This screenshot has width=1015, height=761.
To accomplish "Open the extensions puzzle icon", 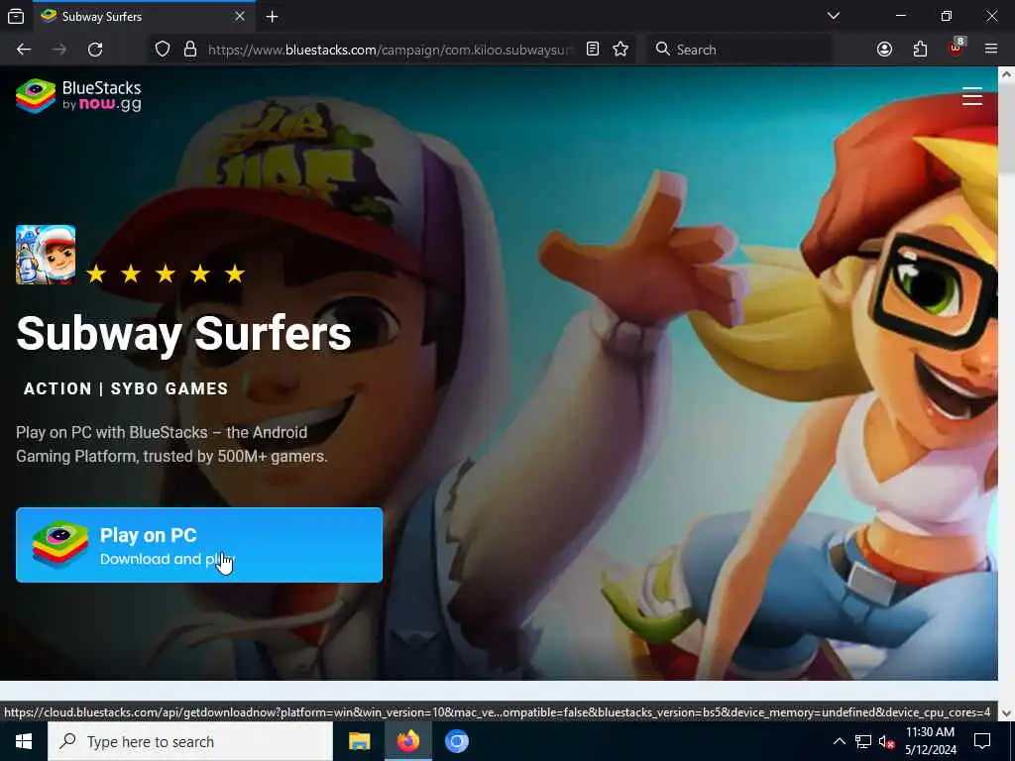I will point(920,50).
